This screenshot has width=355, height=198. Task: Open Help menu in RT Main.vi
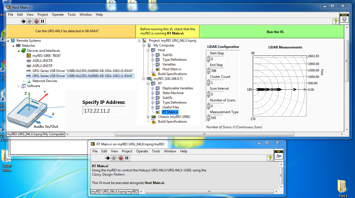184,151
